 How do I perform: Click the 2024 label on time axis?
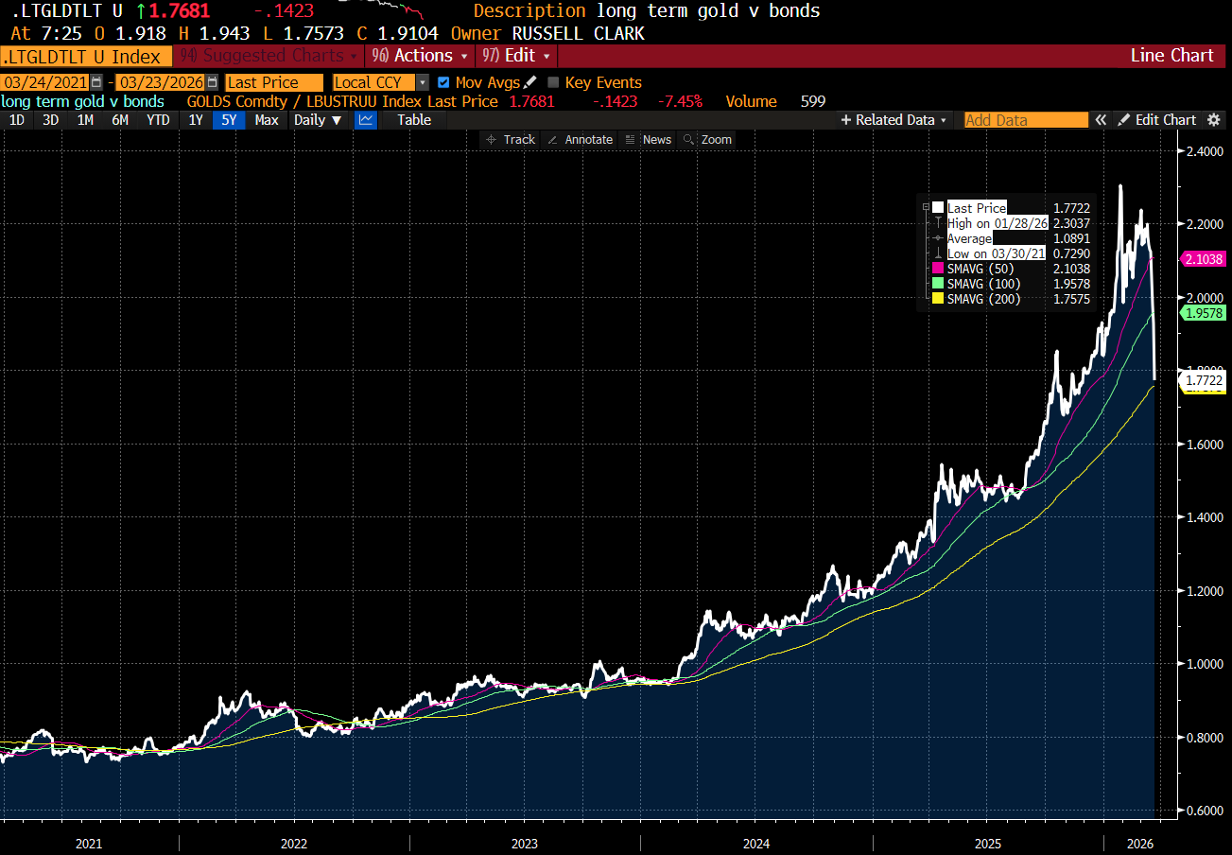(755, 843)
